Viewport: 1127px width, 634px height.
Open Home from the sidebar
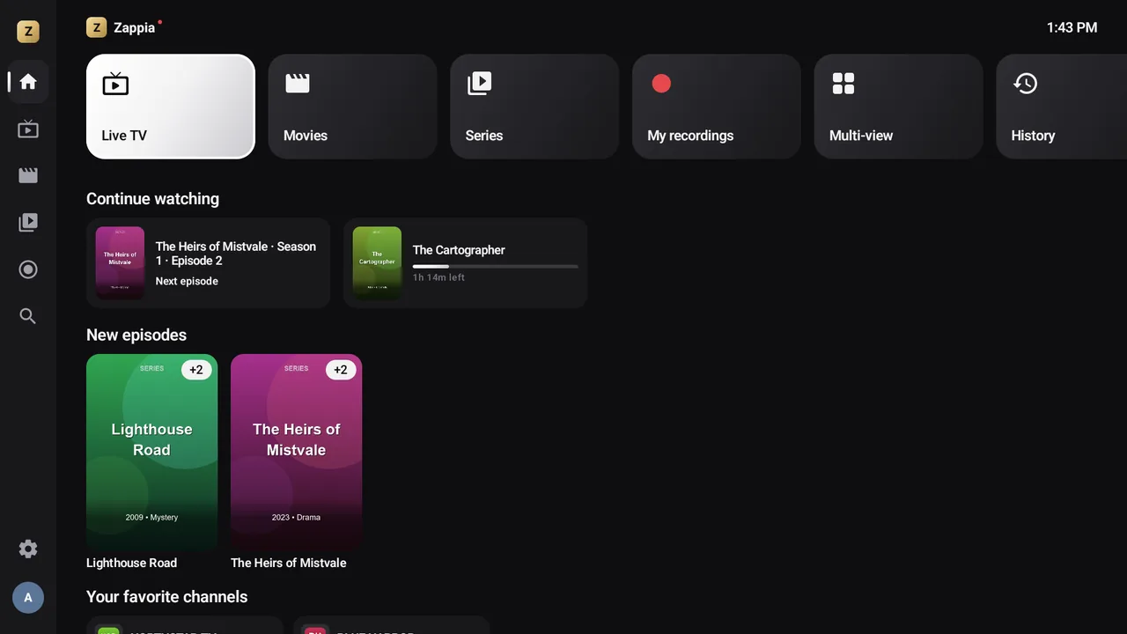(x=28, y=82)
